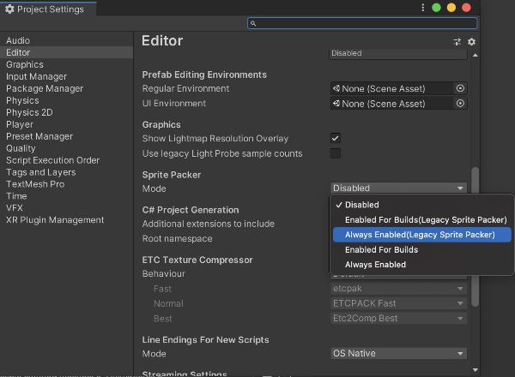Open TextMesh Pro settings
This screenshot has width=515, height=377.
tap(66, 184)
